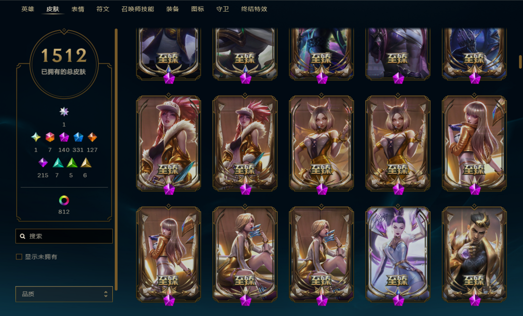Open the 品质 sort dropdown
This screenshot has height=316, width=523.
click(64, 294)
